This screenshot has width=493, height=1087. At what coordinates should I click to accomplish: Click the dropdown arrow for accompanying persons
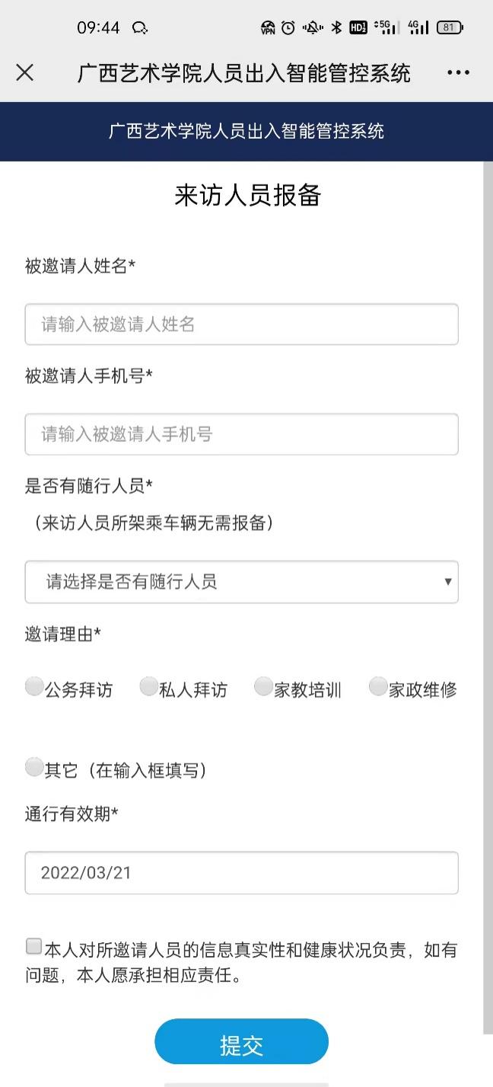(x=447, y=582)
